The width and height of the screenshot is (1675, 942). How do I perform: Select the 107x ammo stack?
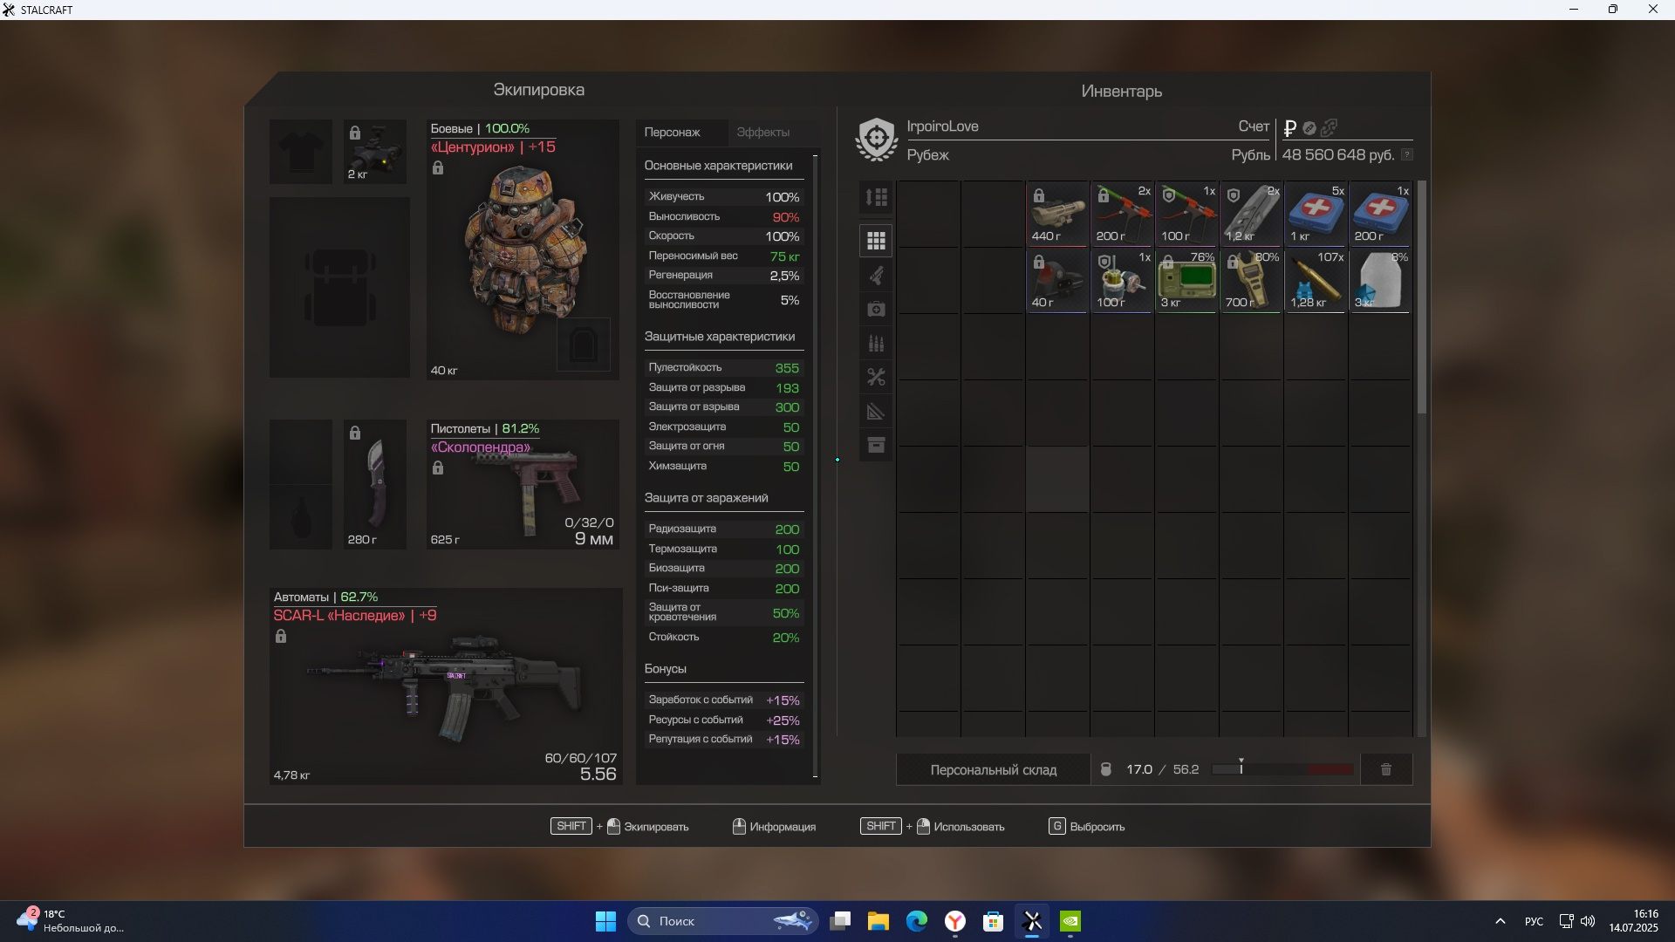[1316, 280]
